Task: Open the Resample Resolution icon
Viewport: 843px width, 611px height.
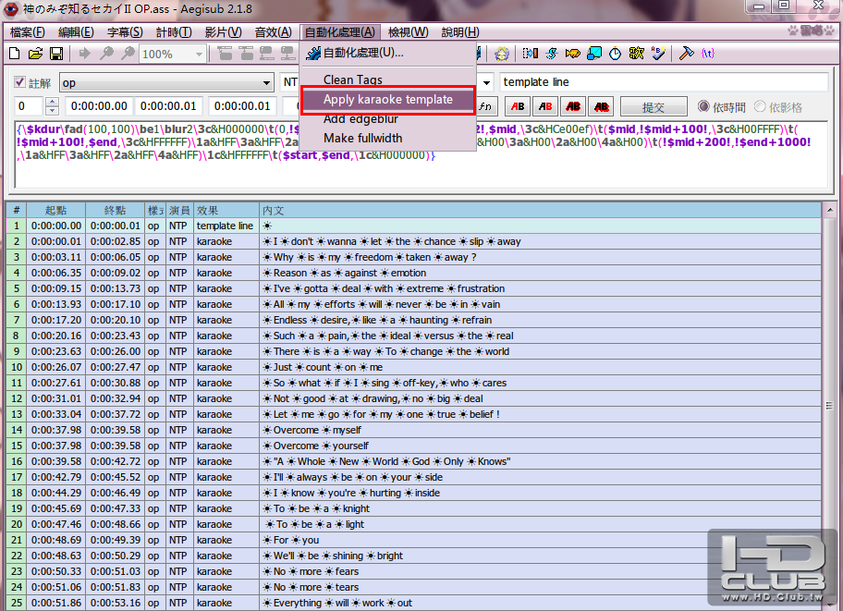Action: [x=594, y=54]
